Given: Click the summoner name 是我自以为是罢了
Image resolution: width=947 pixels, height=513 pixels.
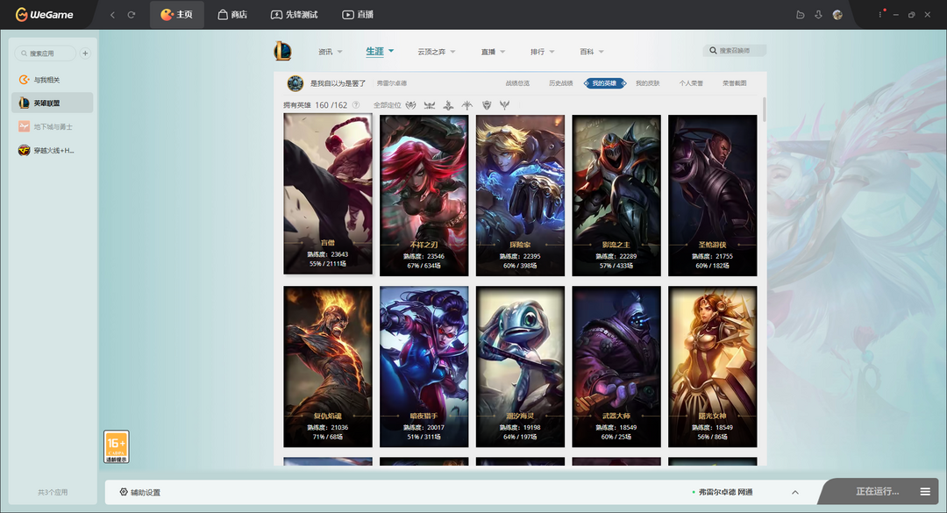Looking at the screenshot, I should pyautogui.click(x=338, y=82).
